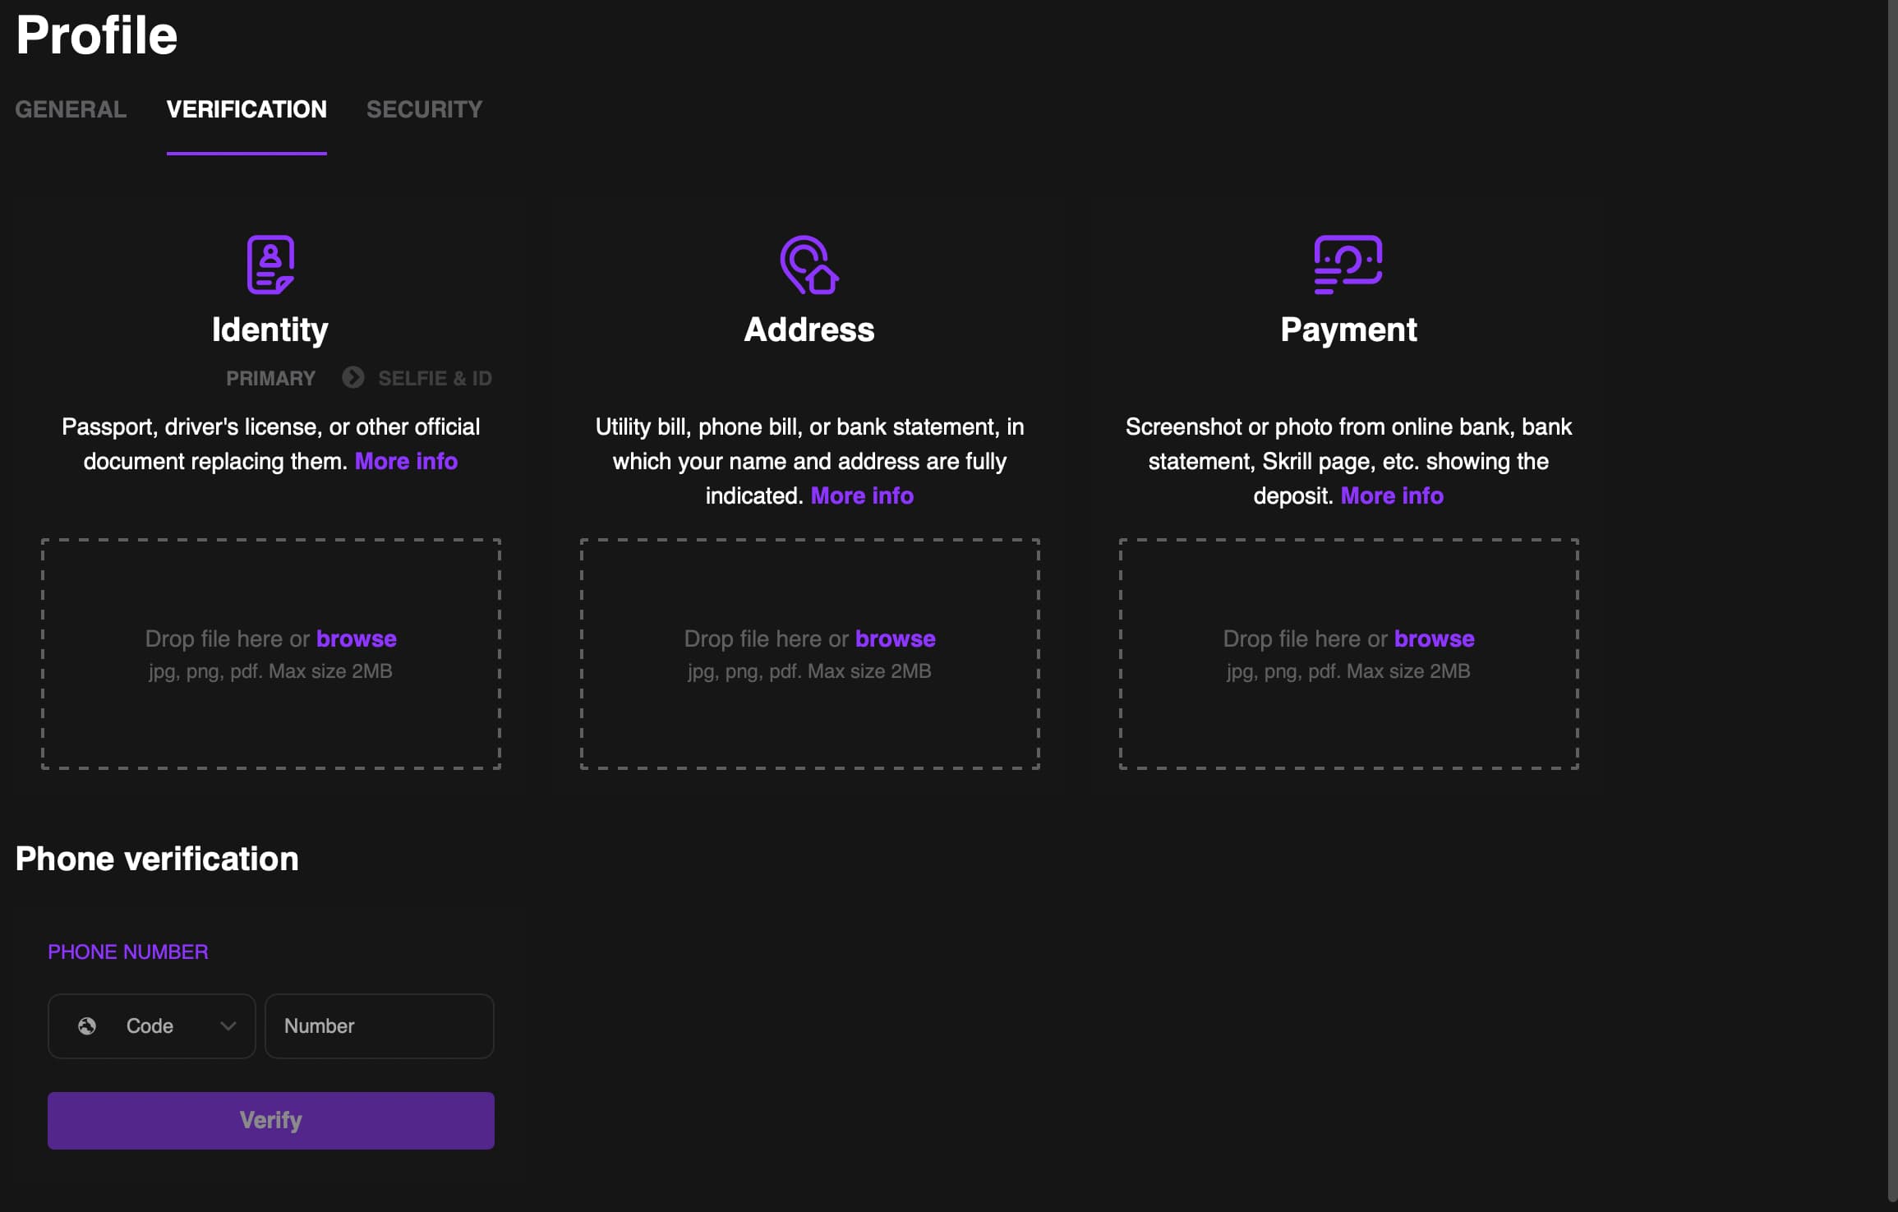This screenshot has width=1898, height=1212.
Task: Expand the country Code dropdown chevron
Action: click(x=228, y=1025)
